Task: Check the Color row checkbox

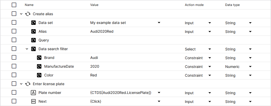Action: pyautogui.click(x=14, y=75)
